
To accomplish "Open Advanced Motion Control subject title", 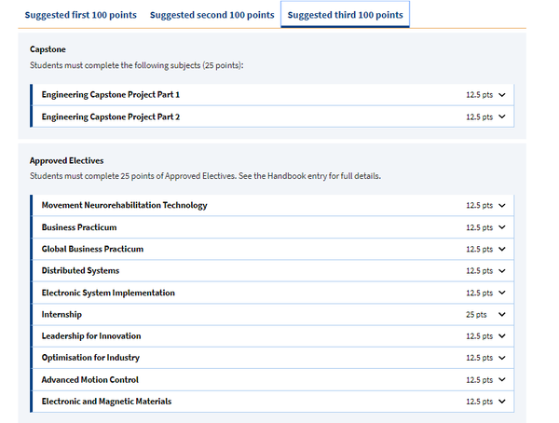I will (x=89, y=379).
